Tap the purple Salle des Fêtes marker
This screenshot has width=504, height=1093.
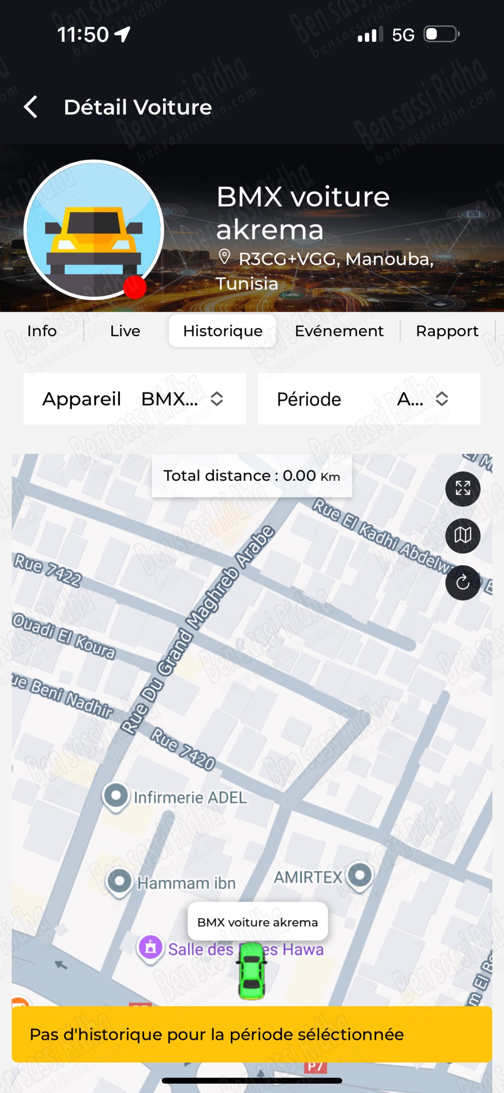(x=150, y=948)
